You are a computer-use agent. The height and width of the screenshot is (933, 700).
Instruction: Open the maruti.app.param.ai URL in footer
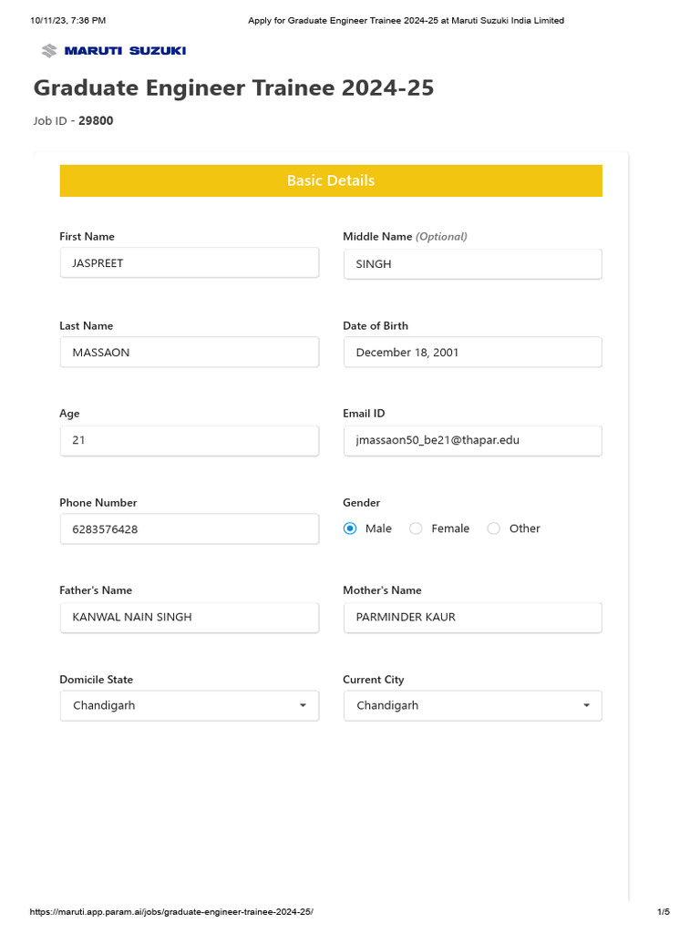[x=171, y=911]
